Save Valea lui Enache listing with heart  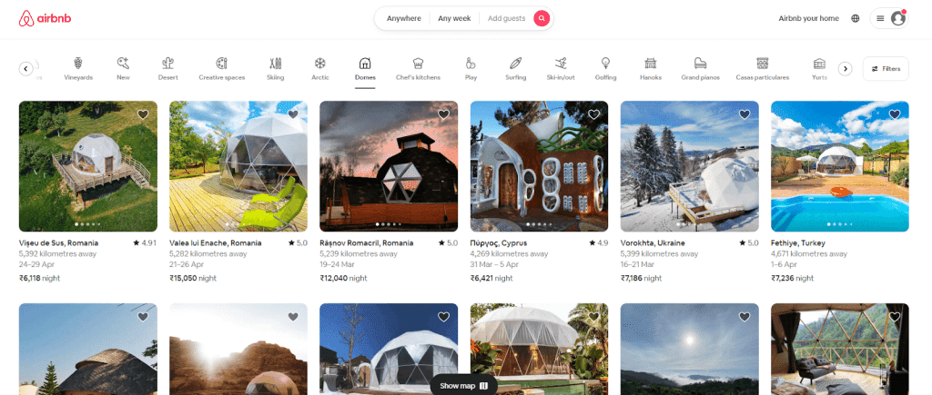293,114
